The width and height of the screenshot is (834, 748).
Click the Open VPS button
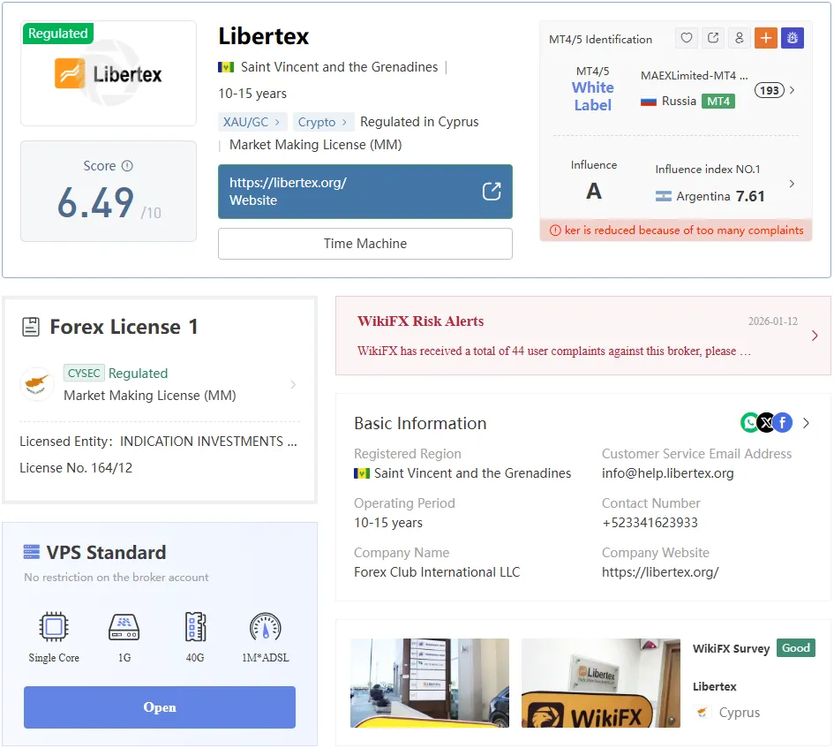pyautogui.click(x=160, y=707)
